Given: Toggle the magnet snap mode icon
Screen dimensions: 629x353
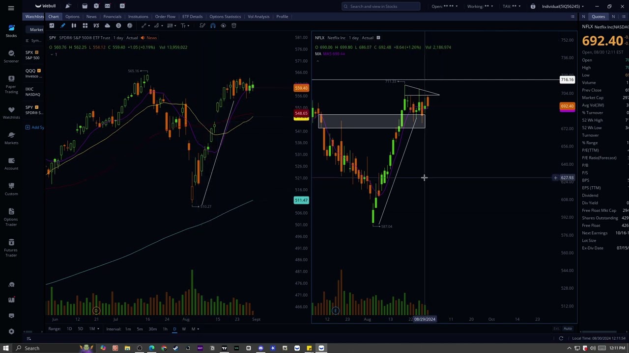Looking at the screenshot, I should [213, 25].
